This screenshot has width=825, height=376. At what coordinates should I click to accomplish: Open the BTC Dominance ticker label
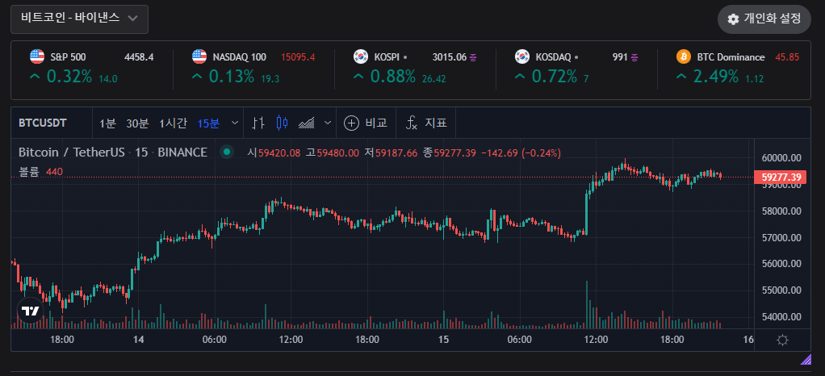731,57
